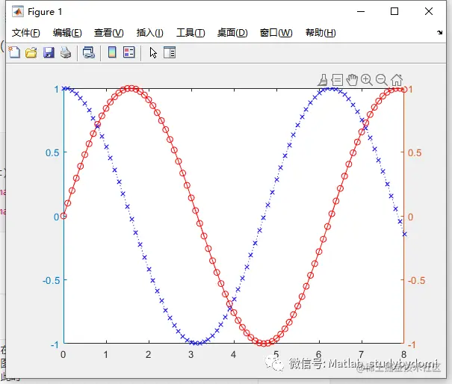Select the Pan hand tool
The width and height of the screenshot is (452, 384).
[x=352, y=80]
